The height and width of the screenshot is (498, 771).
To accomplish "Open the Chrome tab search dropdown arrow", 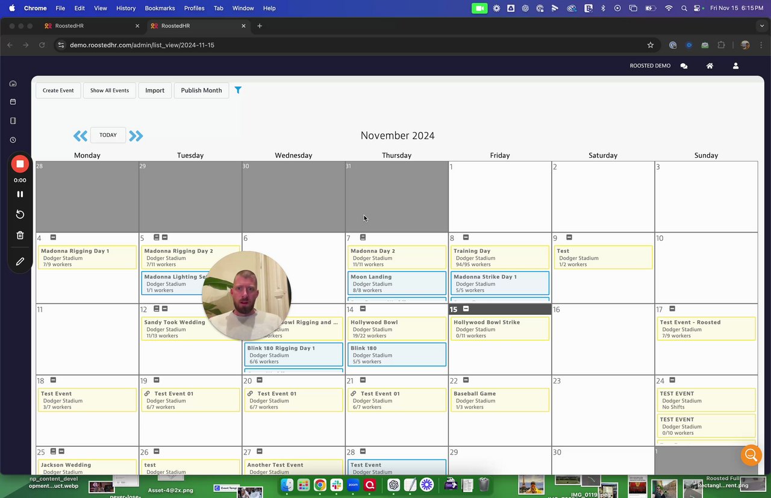I will [762, 26].
